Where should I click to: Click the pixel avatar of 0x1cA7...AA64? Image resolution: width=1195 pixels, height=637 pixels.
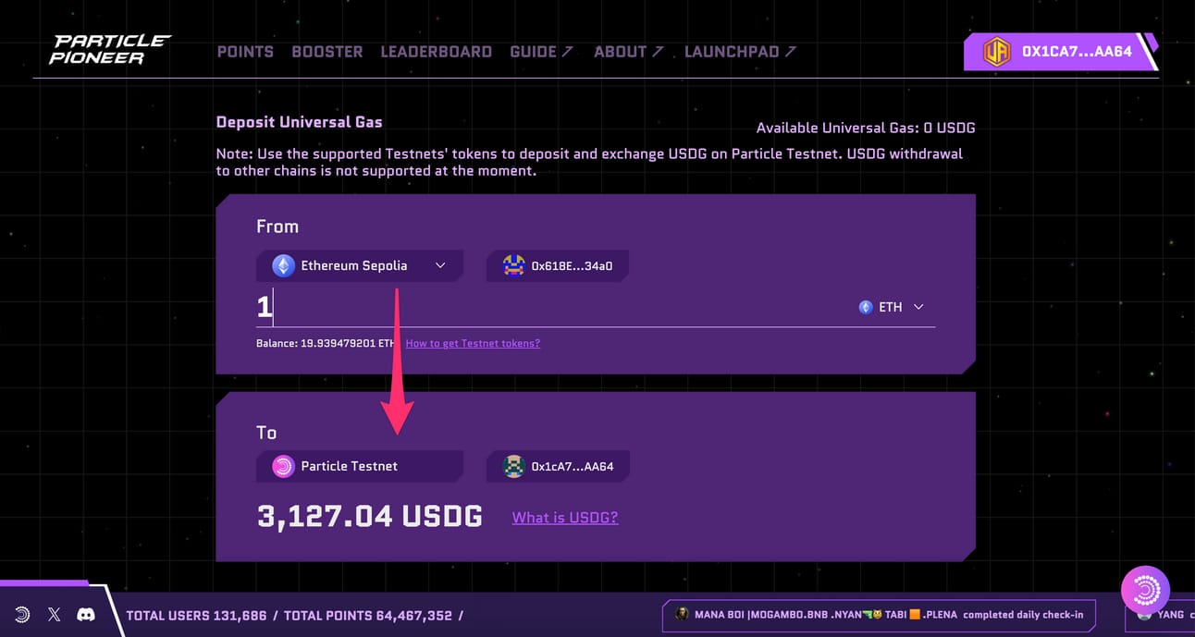pos(513,466)
